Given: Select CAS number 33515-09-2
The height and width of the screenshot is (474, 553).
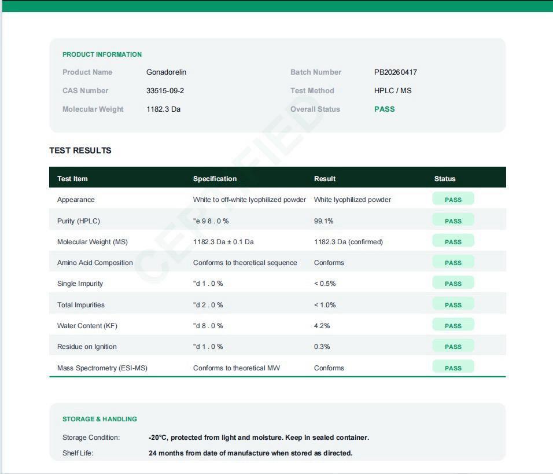Looking at the screenshot, I should (165, 91).
